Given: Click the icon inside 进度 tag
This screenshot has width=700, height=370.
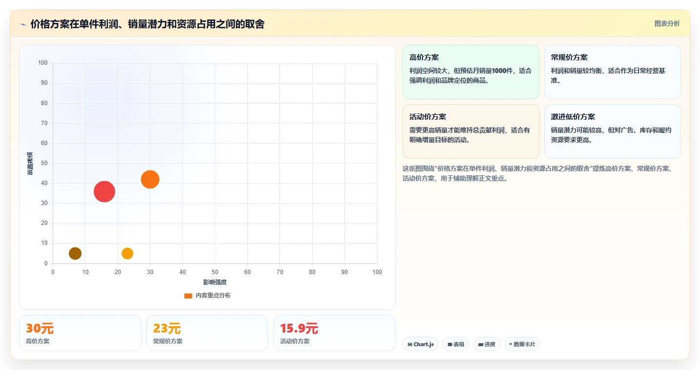Looking at the screenshot, I should pyautogui.click(x=480, y=344).
